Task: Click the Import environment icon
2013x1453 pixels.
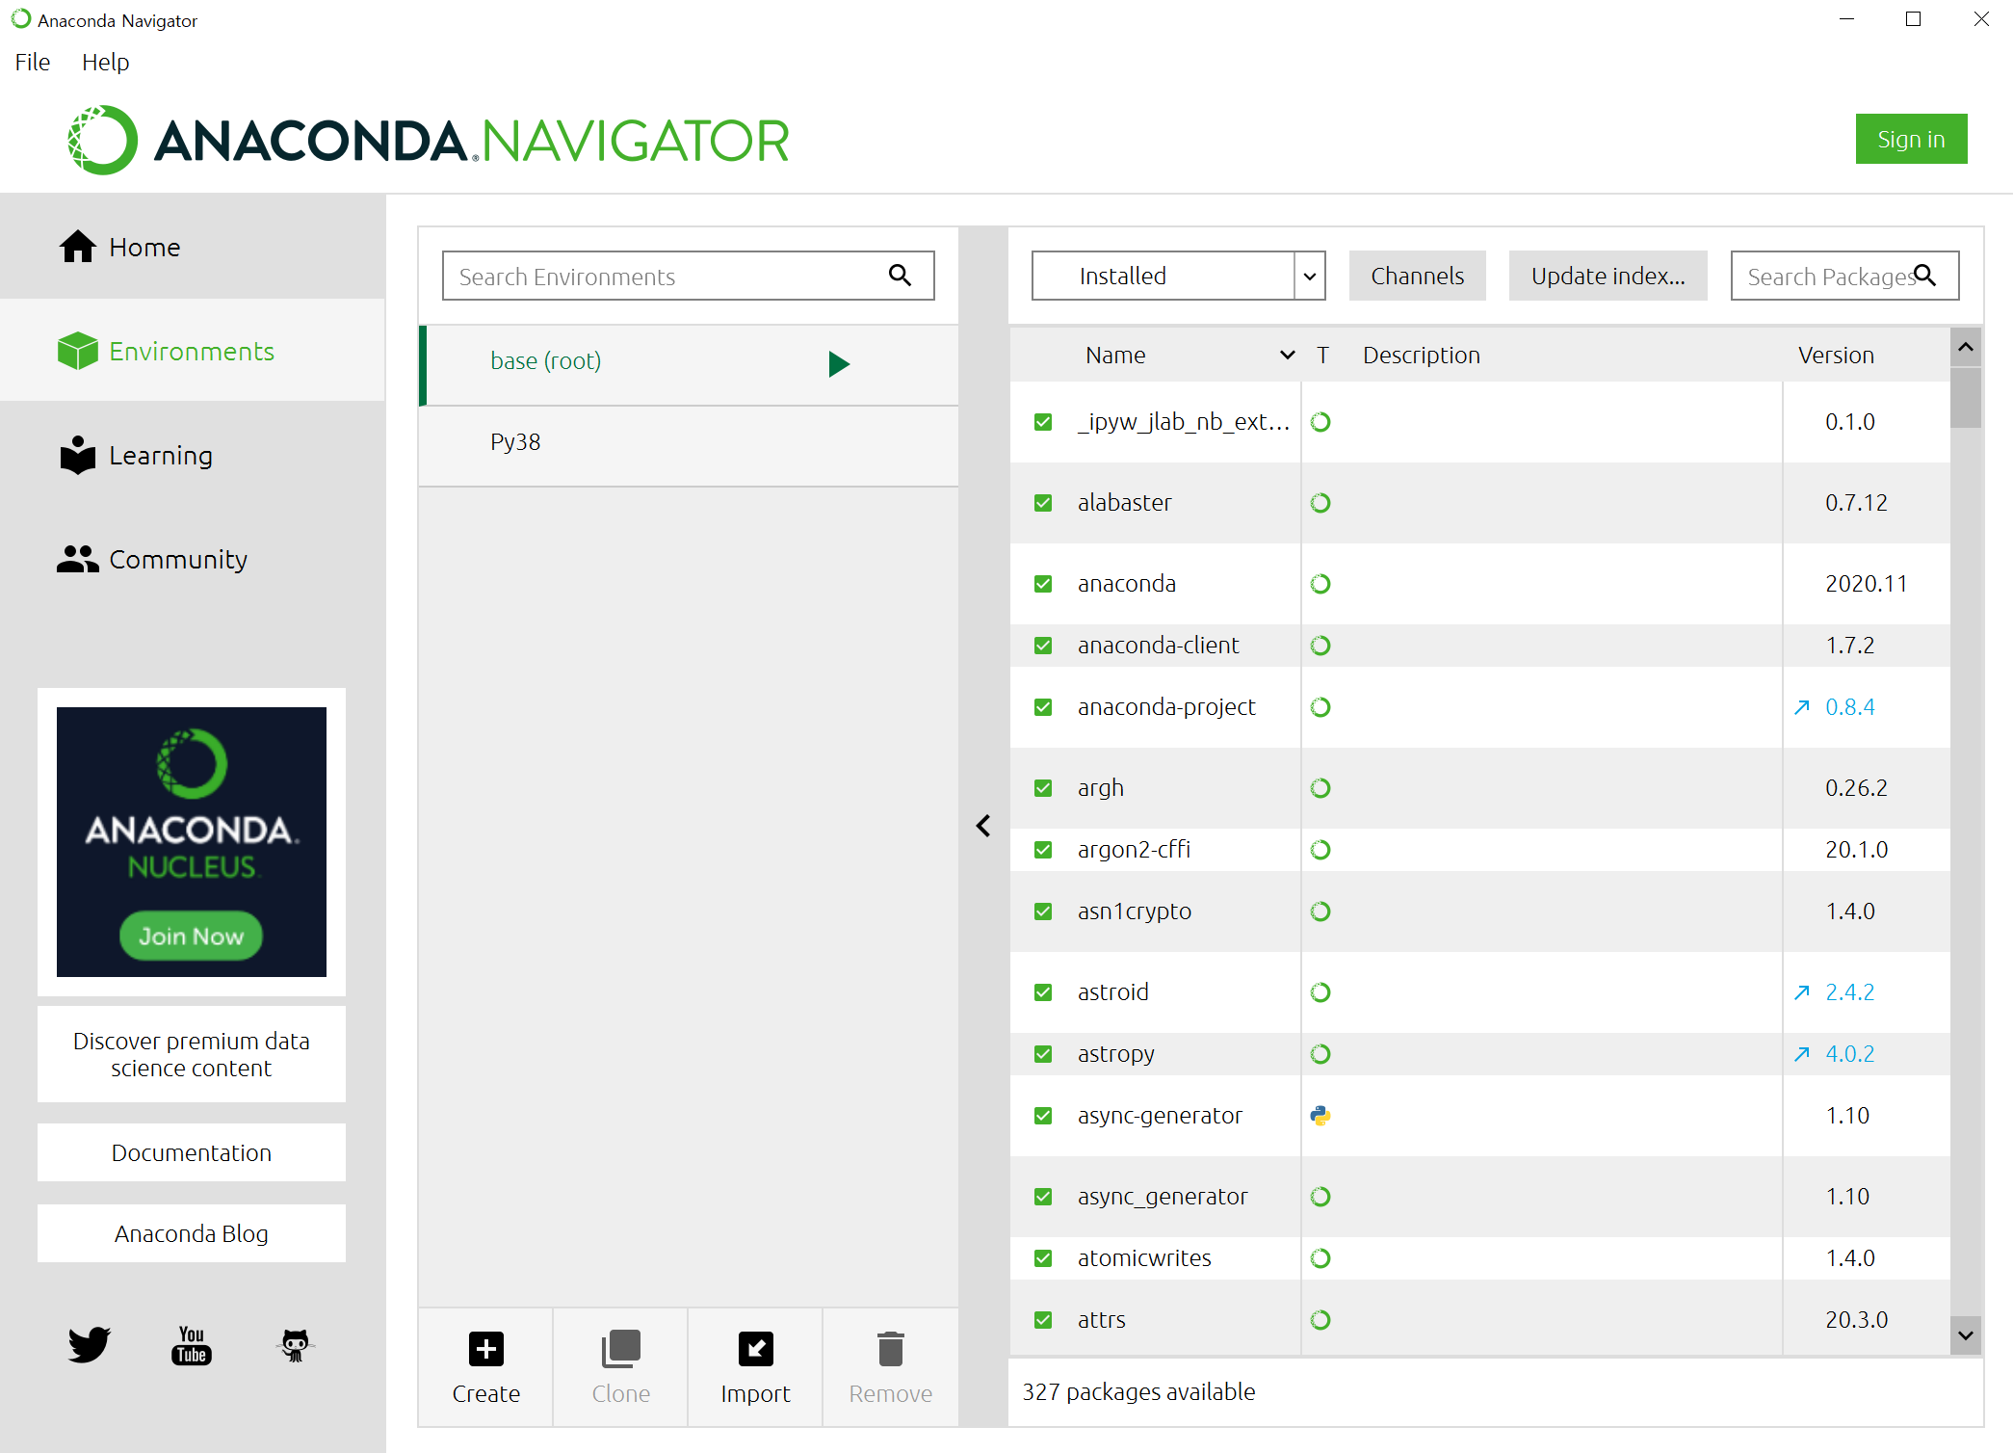Action: [x=755, y=1348]
